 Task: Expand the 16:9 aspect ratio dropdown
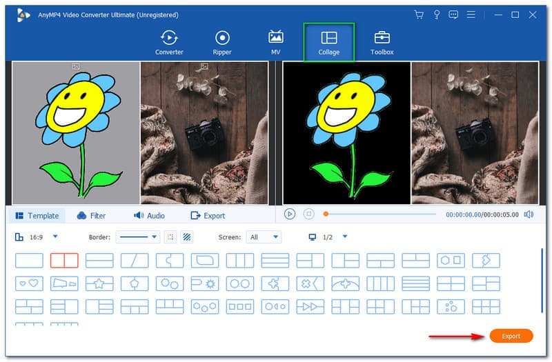55,237
